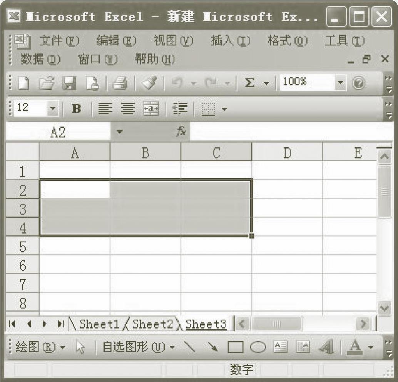The height and width of the screenshot is (382, 398).
Task: Insert a Text Box from drawing toolbar
Action: [281, 347]
